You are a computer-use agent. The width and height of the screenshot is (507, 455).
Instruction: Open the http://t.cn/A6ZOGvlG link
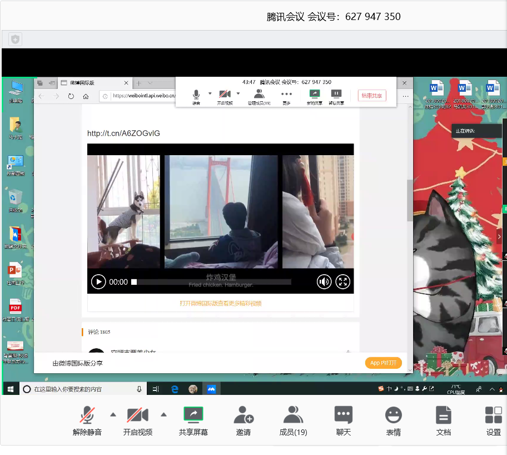pyautogui.click(x=123, y=133)
